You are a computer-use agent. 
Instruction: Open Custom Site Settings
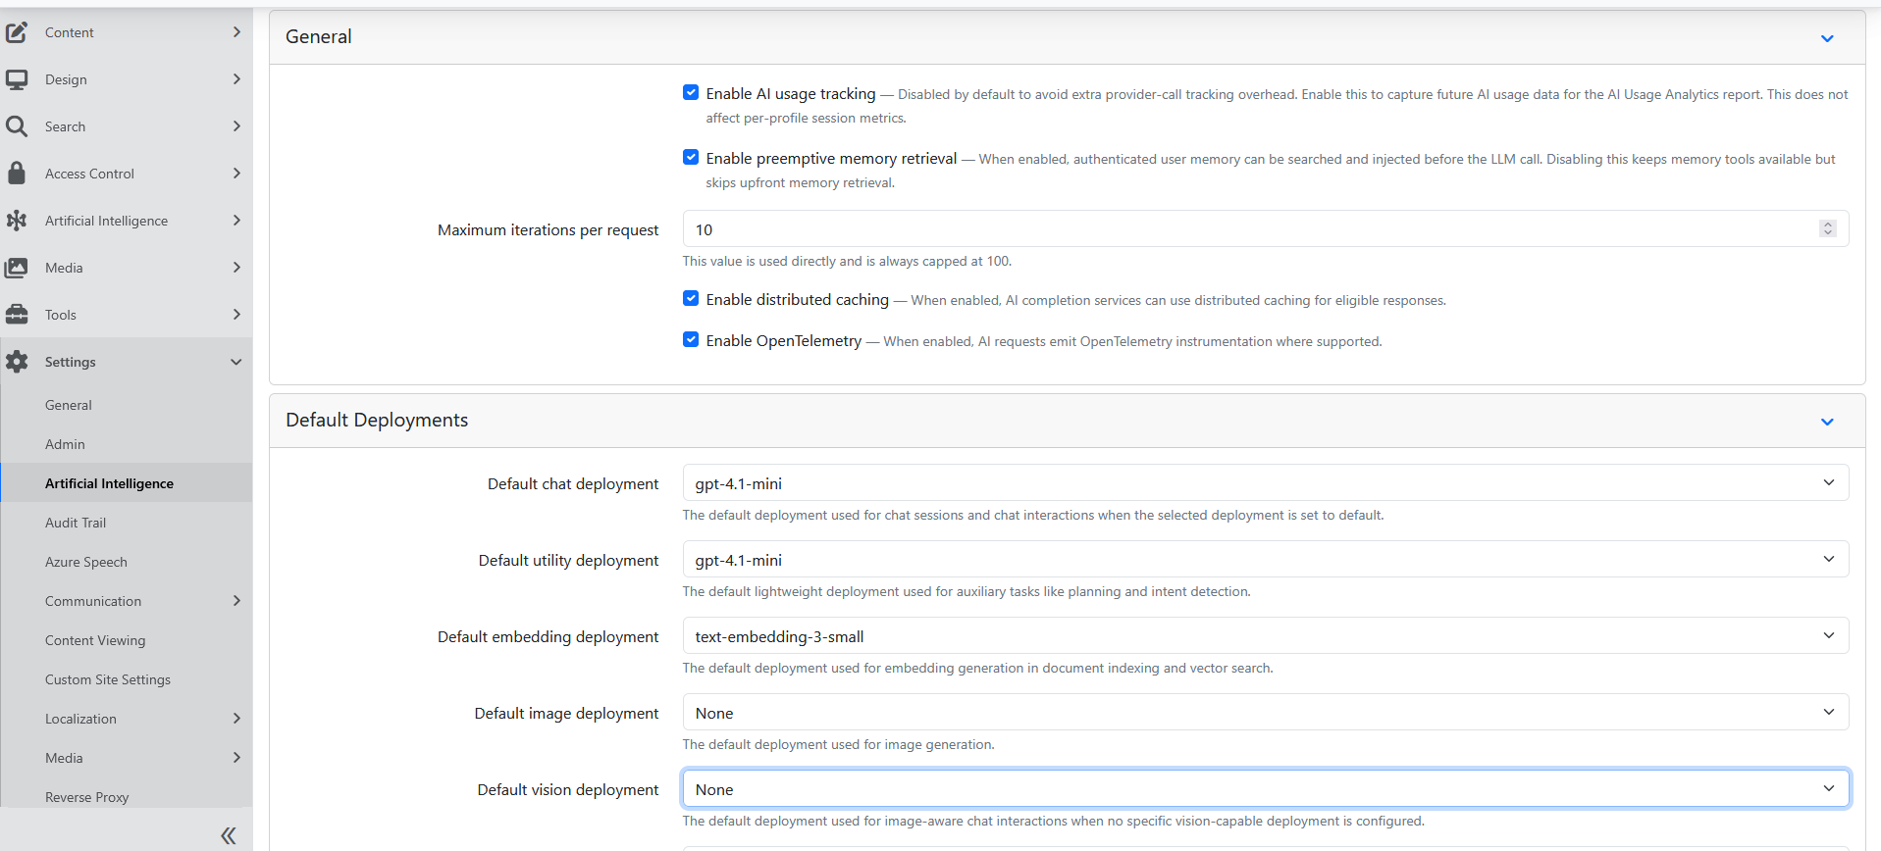pos(108,679)
